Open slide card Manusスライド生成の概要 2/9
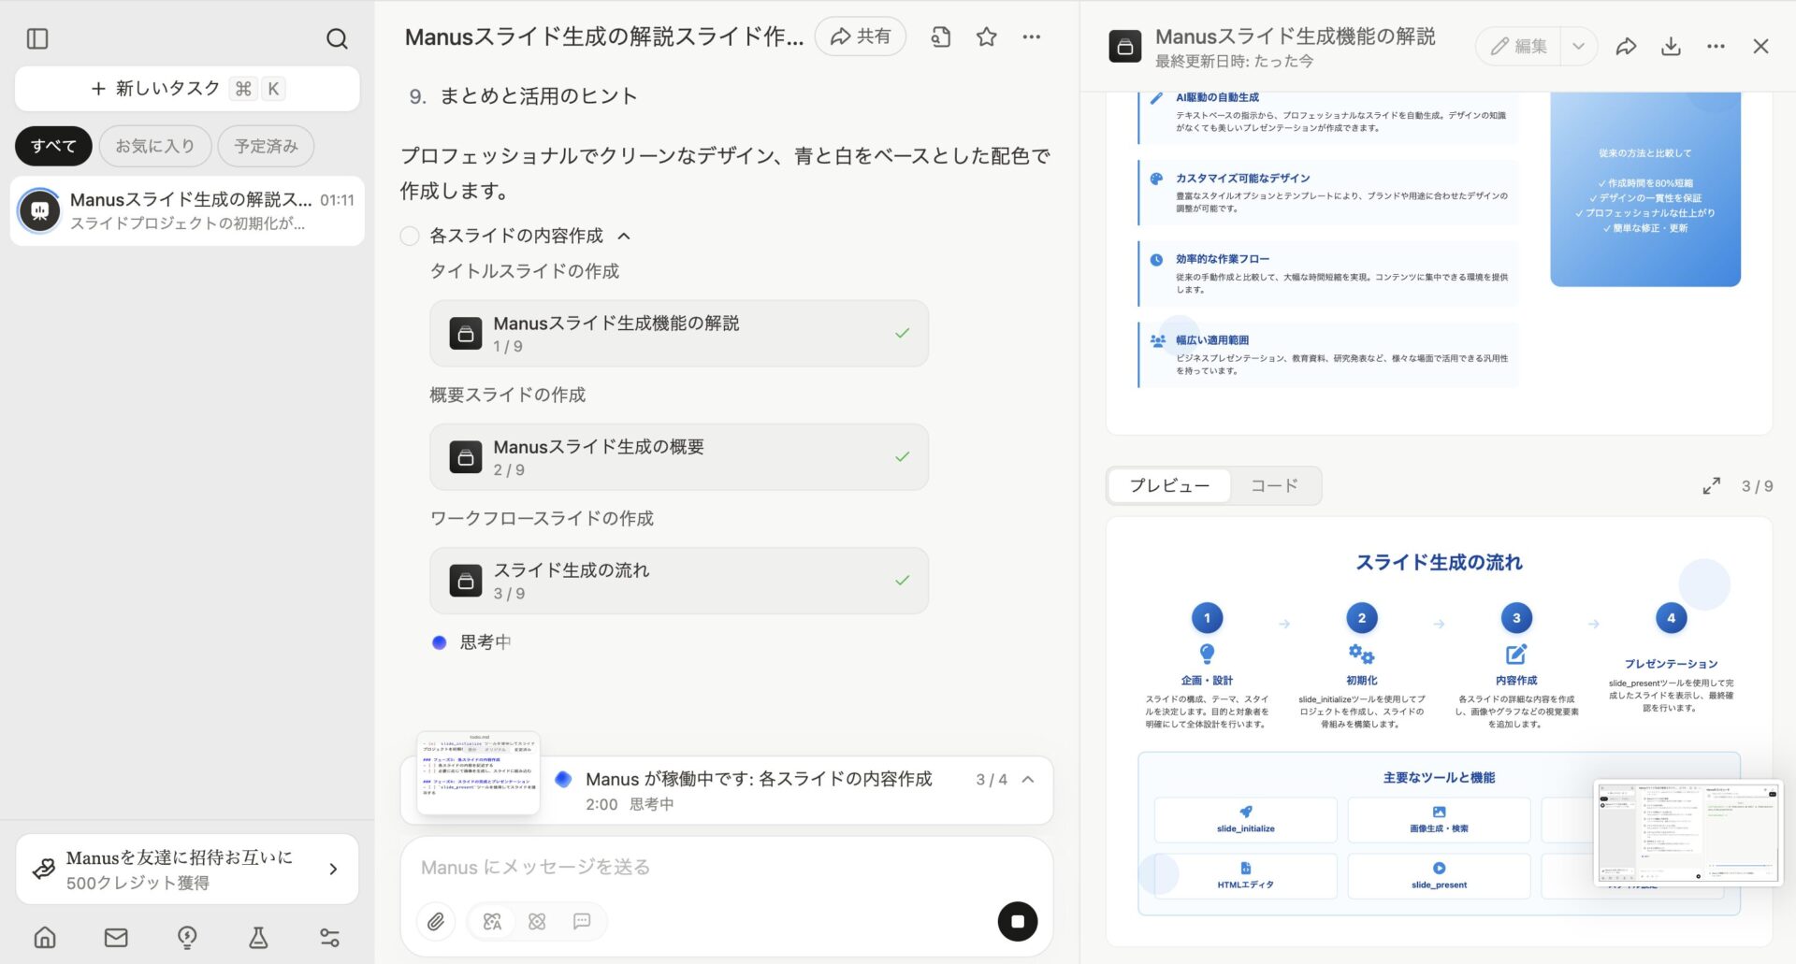1796x964 pixels. pyautogui.click(x=679, y=457)
